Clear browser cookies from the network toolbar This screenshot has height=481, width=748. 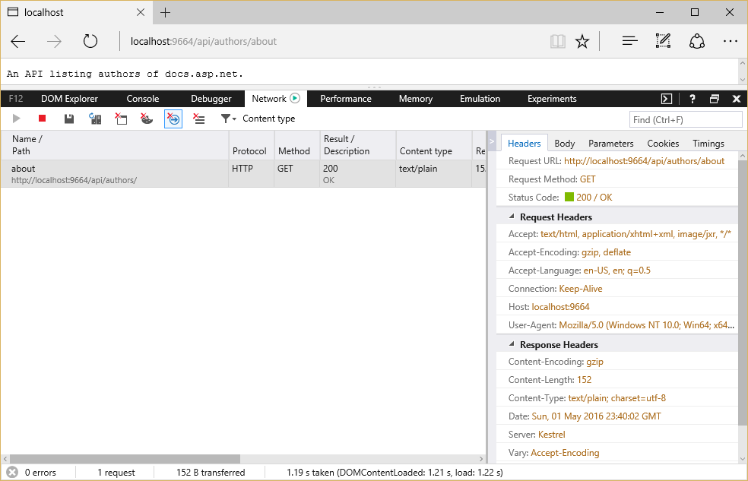pyautogui.click(x=147, y=119)
